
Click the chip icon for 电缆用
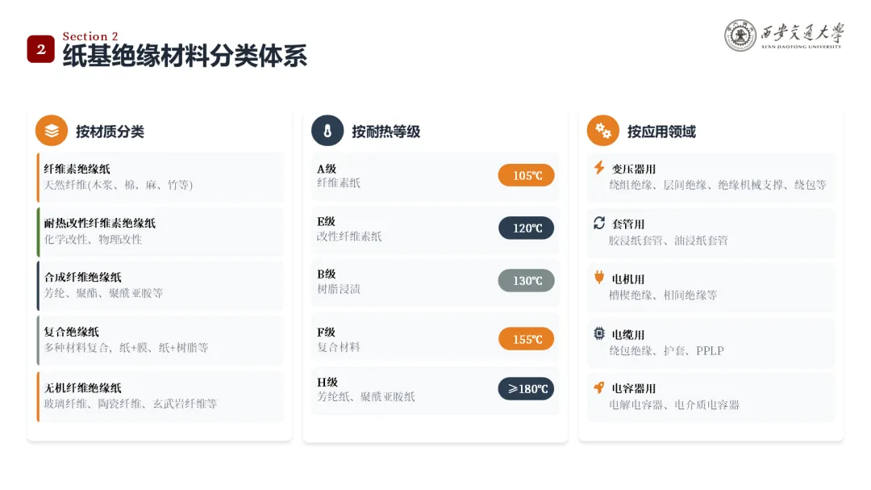(598, 333)
